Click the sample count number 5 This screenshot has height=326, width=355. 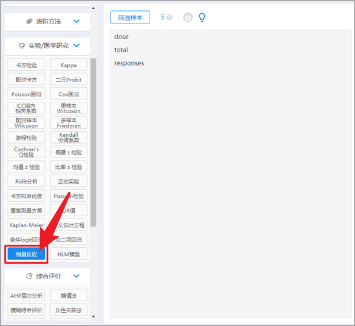pyautogui.click(x=163, y=17)
